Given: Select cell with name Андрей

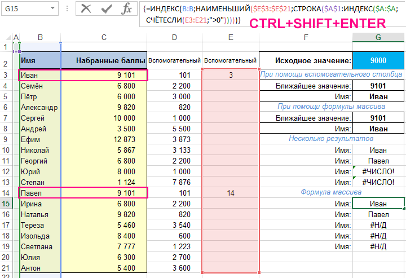Looking at the screenshot, I should tap(40, 129).
